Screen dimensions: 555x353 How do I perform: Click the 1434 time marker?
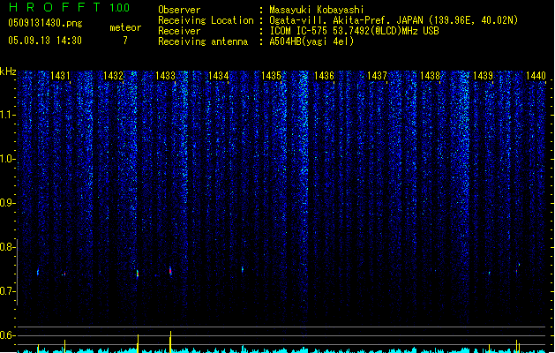[x=219, y=75]
